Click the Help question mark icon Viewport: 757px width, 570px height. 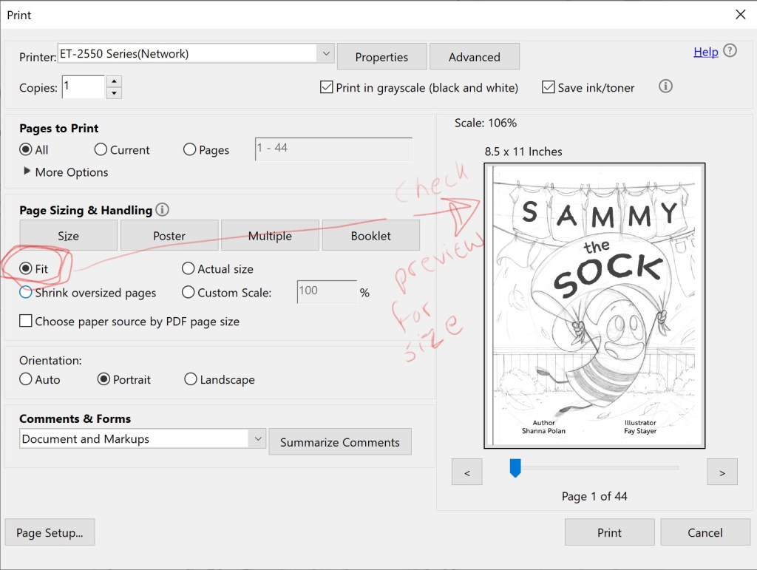[x=728, y=51]
